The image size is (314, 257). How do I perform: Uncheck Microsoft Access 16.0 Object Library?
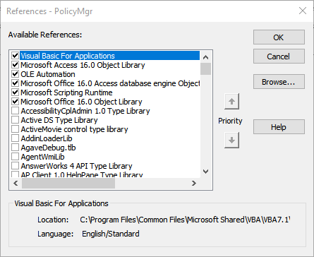pyautogui.click(x=16, y=65)
